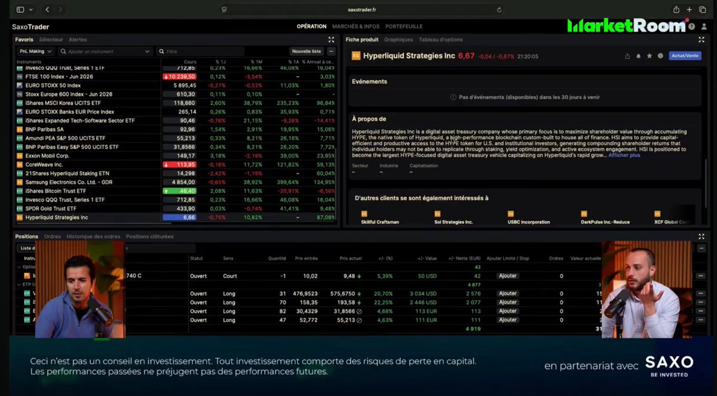Maximize the Fiche produit panel
This screenshot has height=396, width=717.
click(701, 39)
